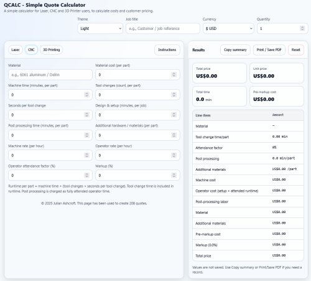Viewport: 311px width, 281px height.
Task: Adjust the Quantity stepper arrows
Action: point(302,29)
